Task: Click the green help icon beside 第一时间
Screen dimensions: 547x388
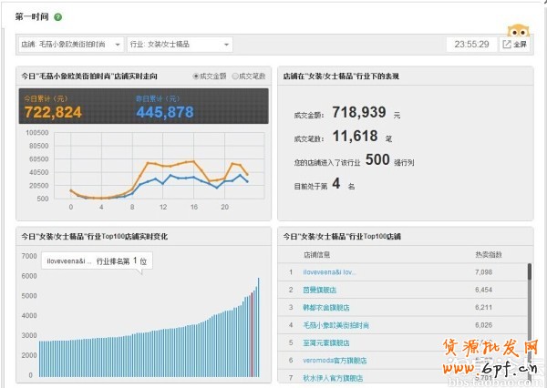Action: (x=58, y=17)
